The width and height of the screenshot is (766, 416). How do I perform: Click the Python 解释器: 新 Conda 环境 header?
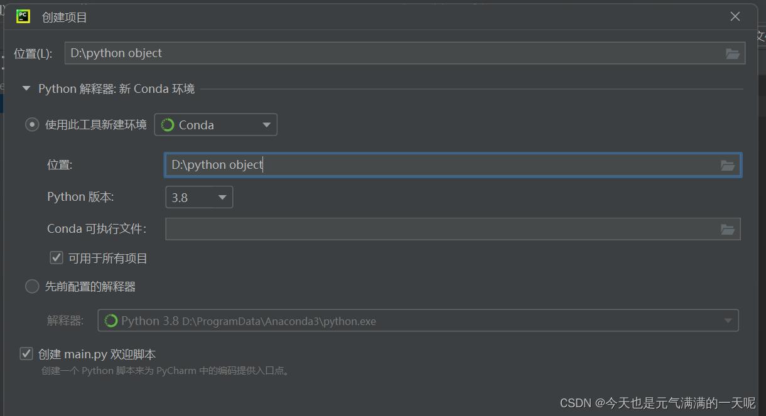pos(117,89)
